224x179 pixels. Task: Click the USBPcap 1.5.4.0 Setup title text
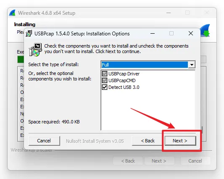[82, 34]
